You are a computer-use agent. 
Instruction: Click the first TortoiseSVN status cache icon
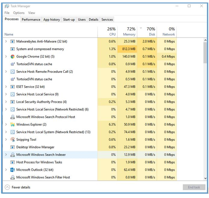point(13,64)
